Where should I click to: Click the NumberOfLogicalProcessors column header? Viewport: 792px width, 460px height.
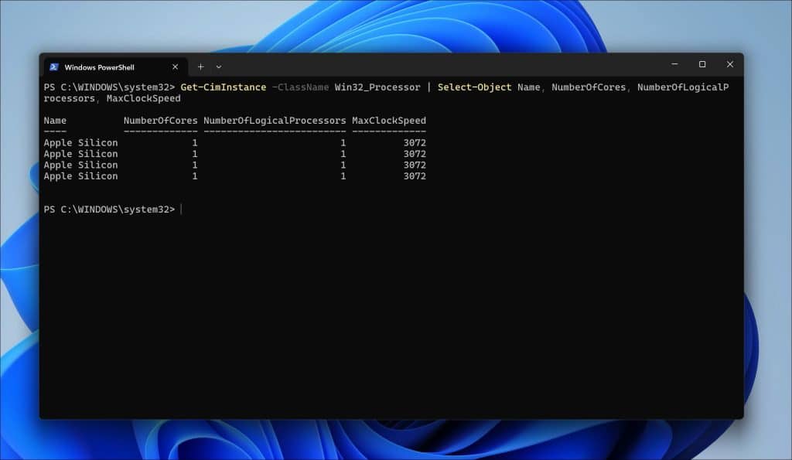coord(275,121)
